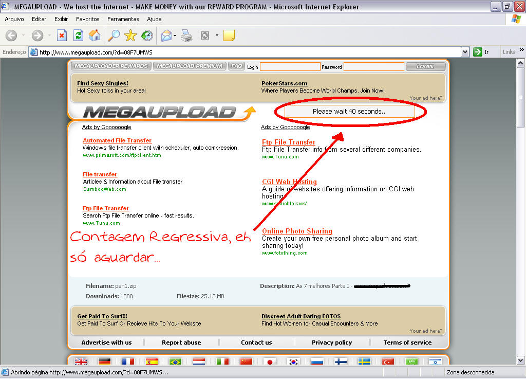526x379 pixels.
Task: Open the PokerStars.com ad link
Action: [x=285, y=83]
